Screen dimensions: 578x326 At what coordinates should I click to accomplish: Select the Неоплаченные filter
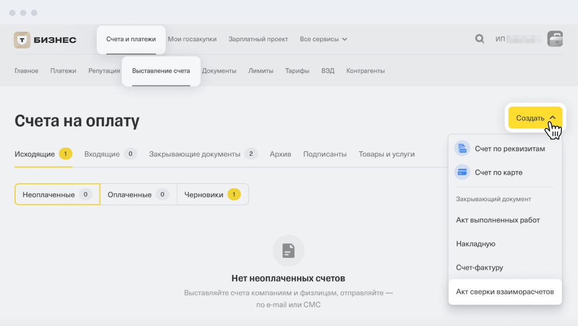coord(57,194)
